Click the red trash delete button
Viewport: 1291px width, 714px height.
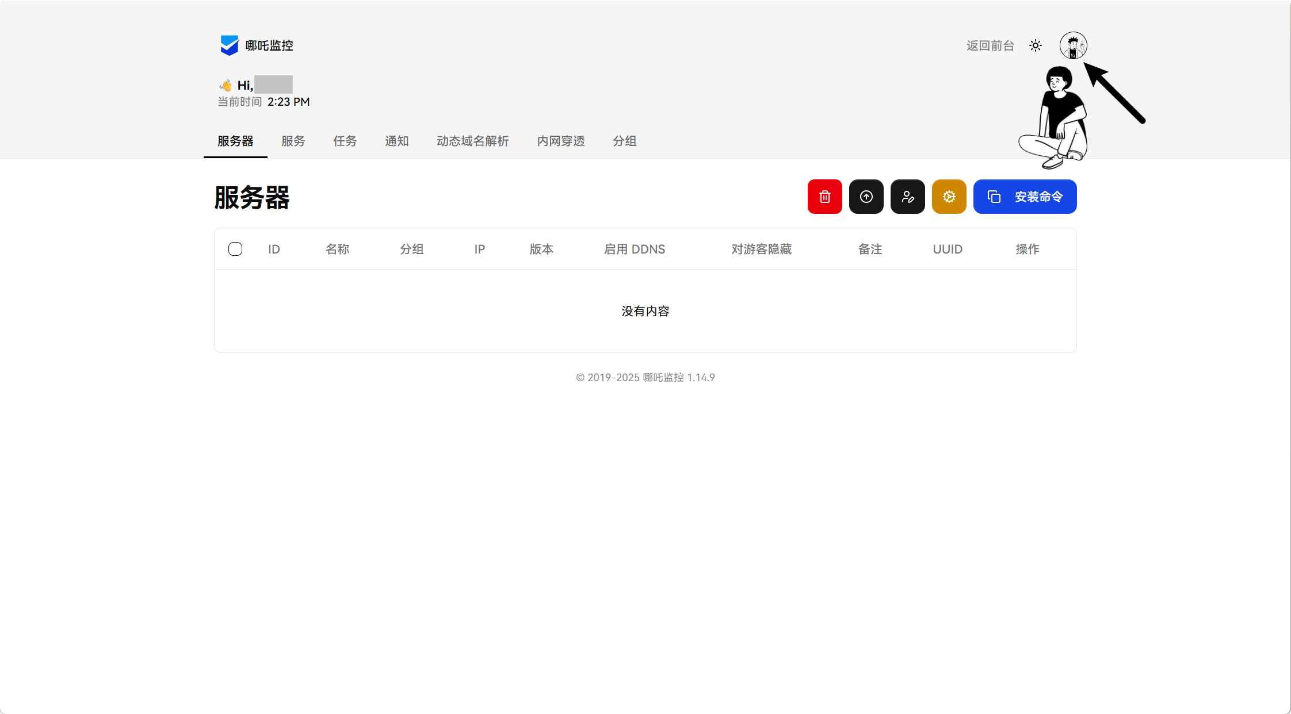pyautogui.click(x=824, y=197)
